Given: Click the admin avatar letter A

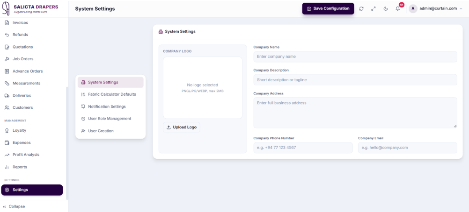Looking at the screenshot, I should tap(413, 9).
